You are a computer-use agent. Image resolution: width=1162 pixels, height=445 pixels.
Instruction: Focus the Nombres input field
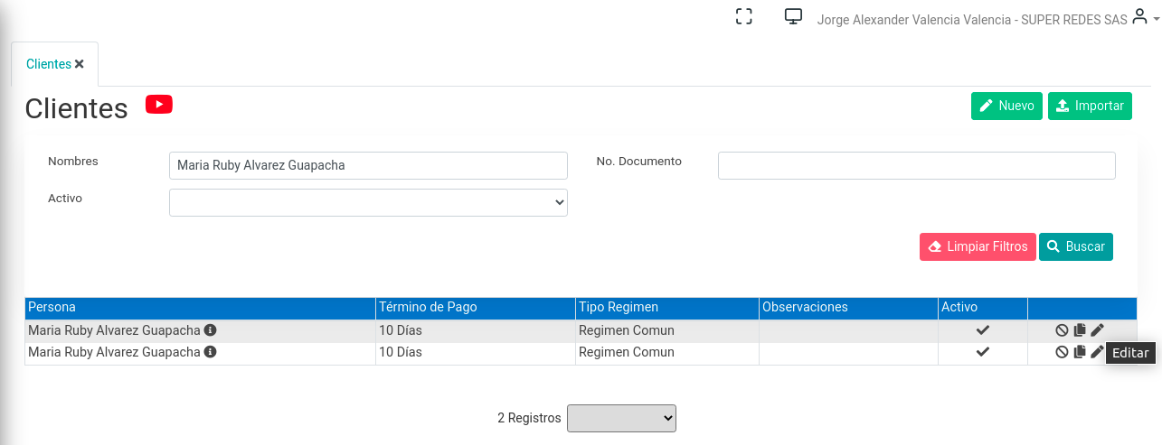click(368, 165)
